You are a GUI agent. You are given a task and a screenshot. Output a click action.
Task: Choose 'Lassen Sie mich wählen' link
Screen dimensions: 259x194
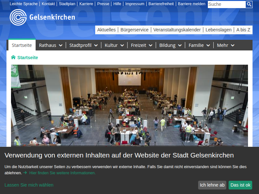(29, 185)
